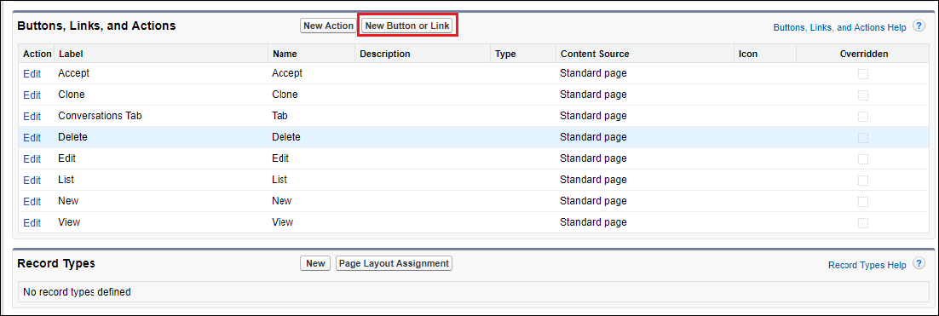939x316 pixels.
Task: Edit the Edit action row
Action: point(32,158)
